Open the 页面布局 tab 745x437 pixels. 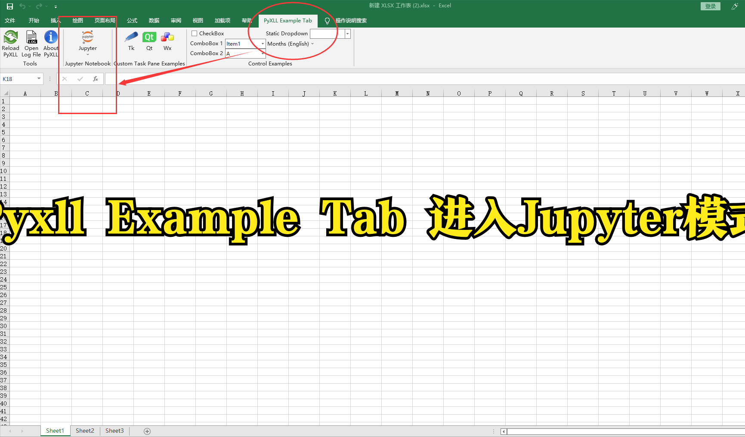pos(105,21)
